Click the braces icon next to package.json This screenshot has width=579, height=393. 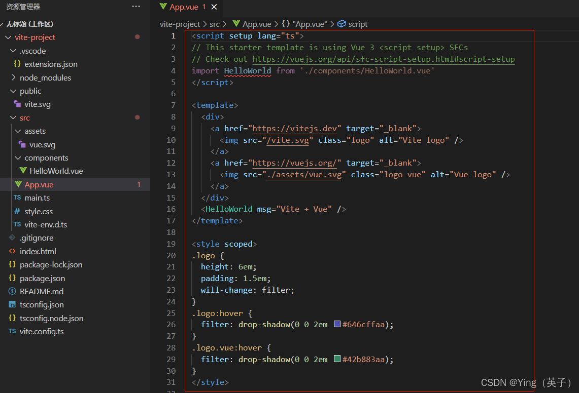point(12,278)
